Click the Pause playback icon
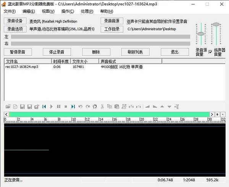The width and height of the screenshot is (229, 187). tap(58, 106)
